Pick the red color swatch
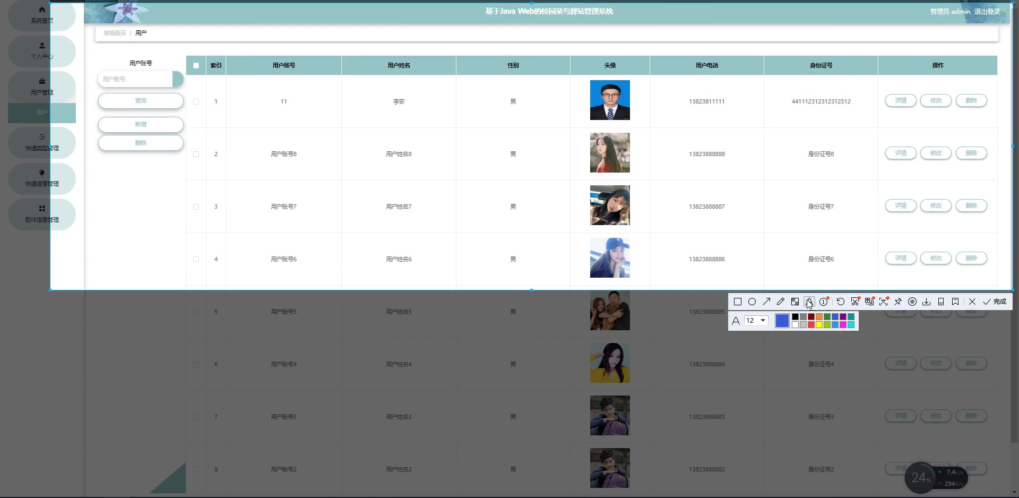Image resolution: width=1019 pixels, height=498 pixels. point(811,324)
